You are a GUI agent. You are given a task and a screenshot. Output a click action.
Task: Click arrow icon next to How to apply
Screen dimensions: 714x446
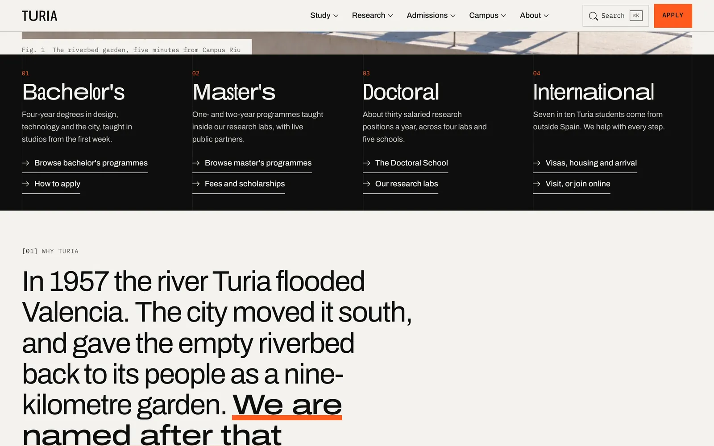pos(25,184)
